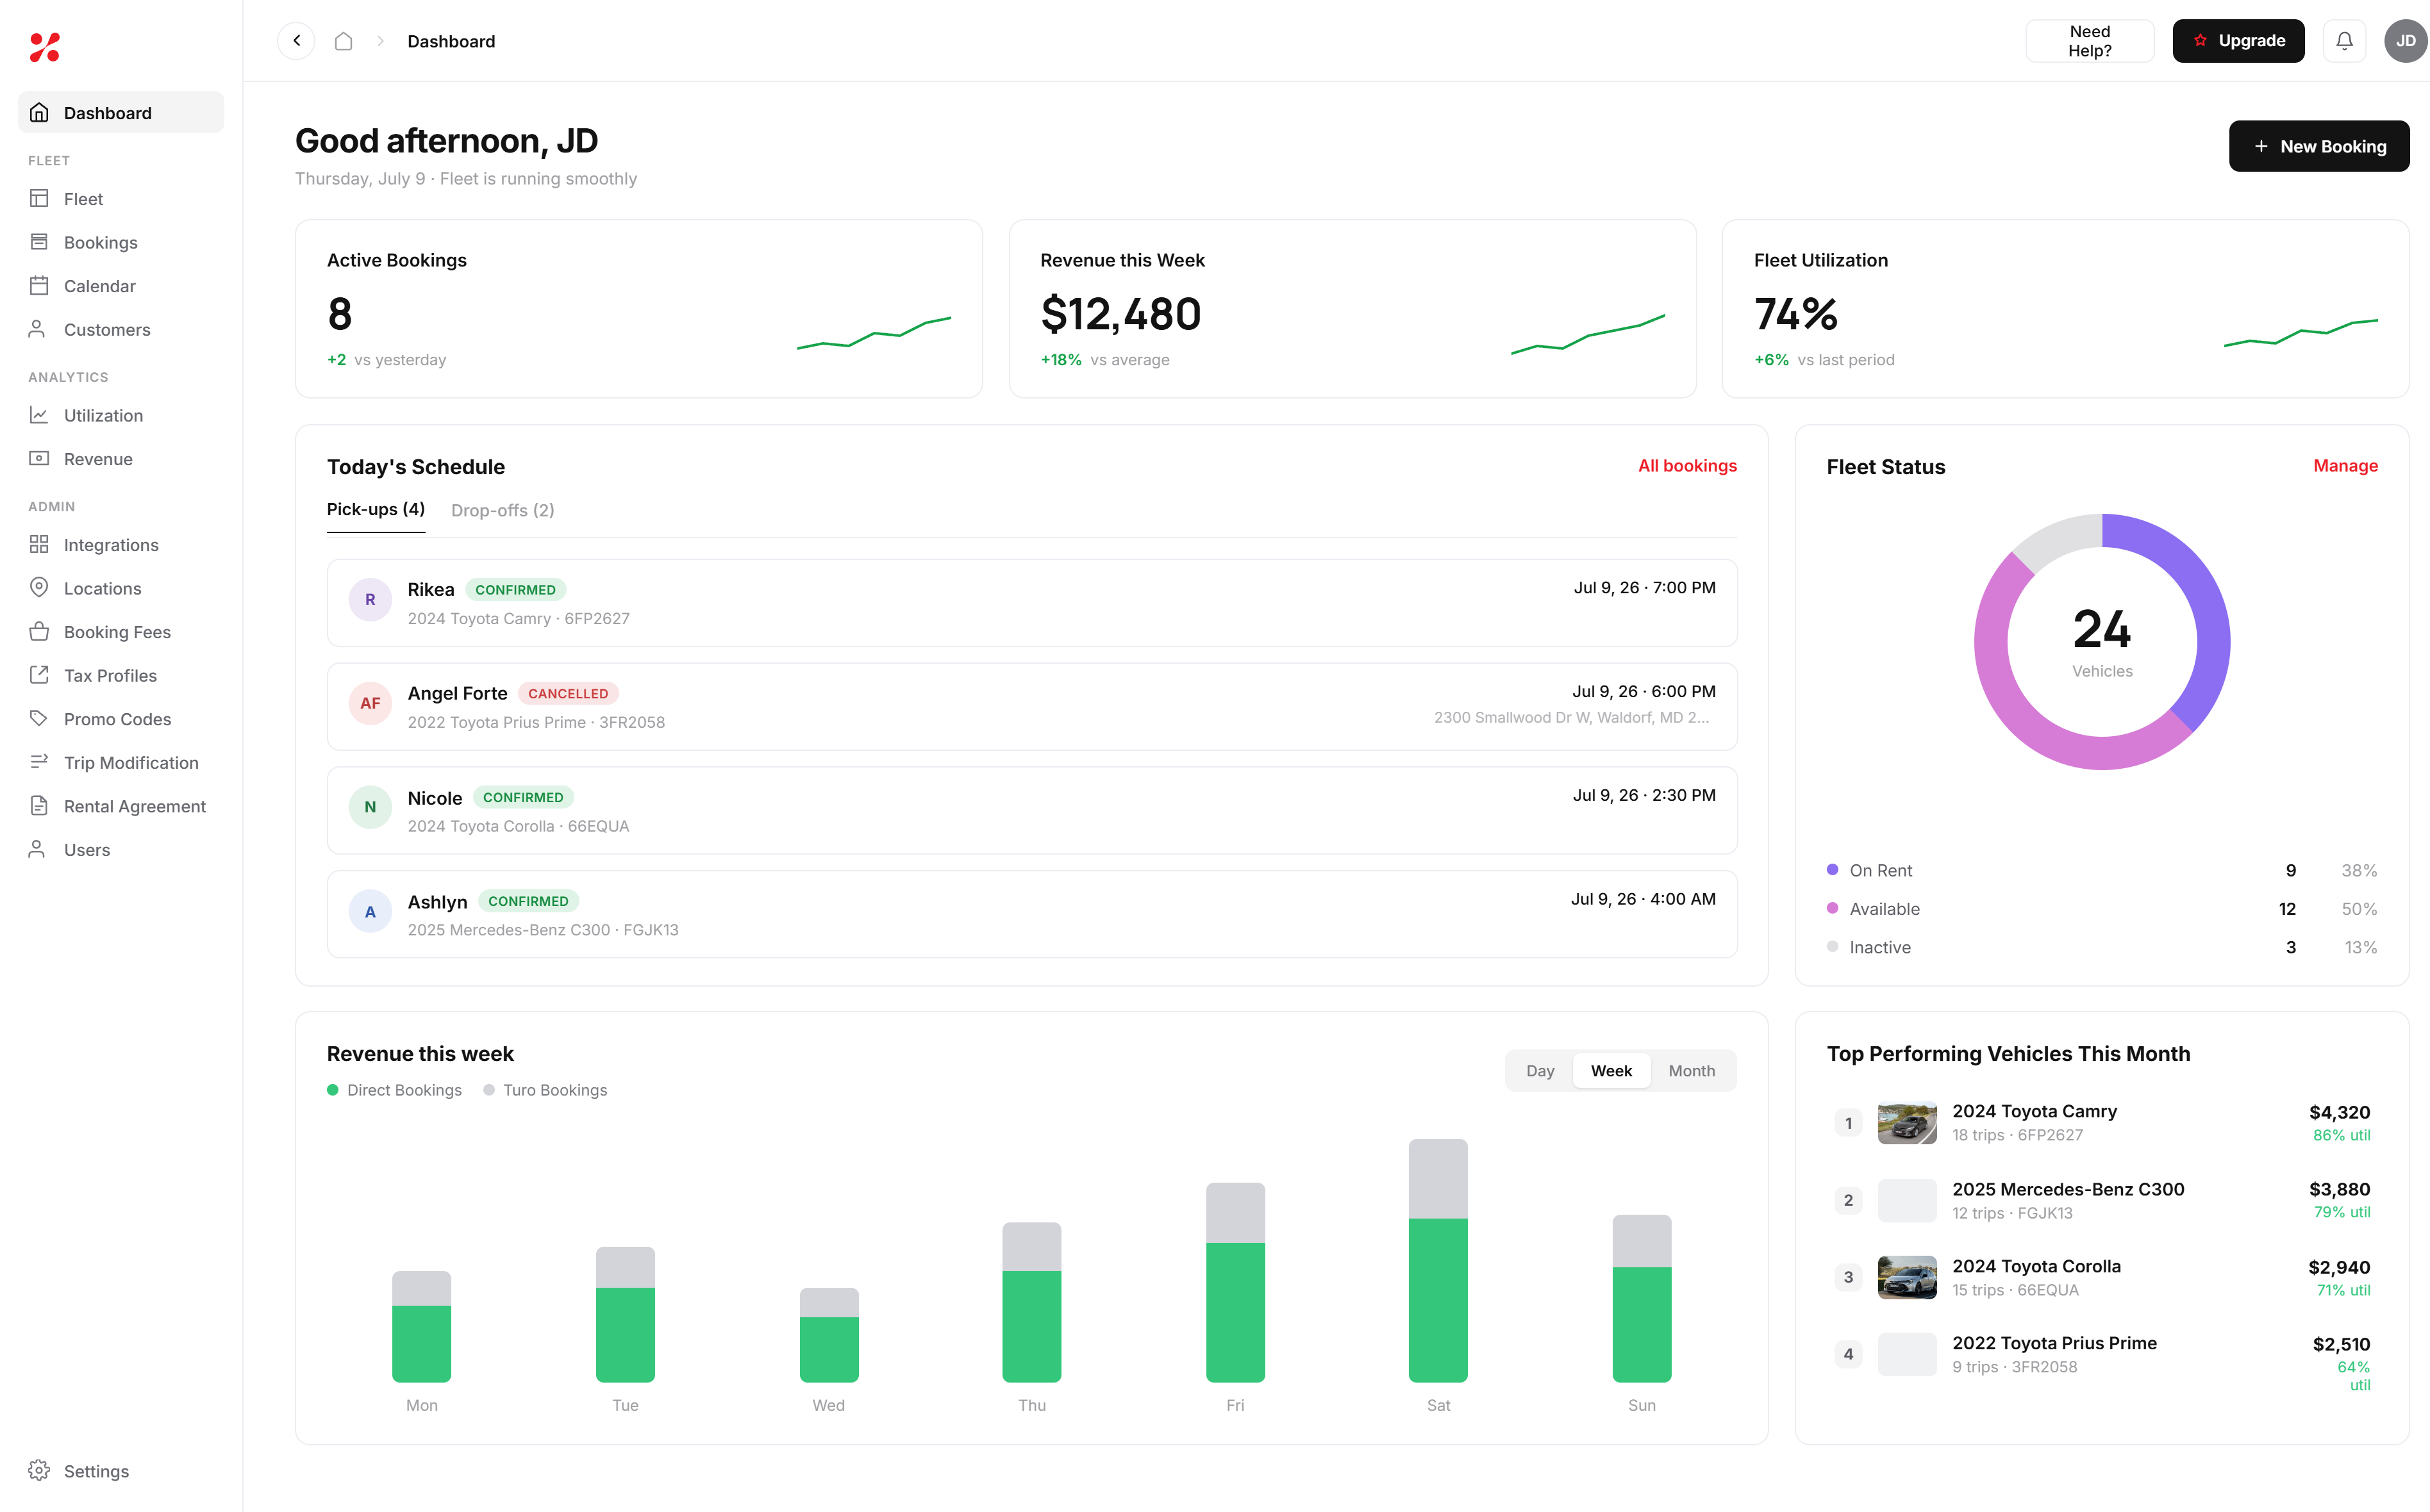
Task: Click the Dashboard breadcrumb text
Action: [451, 41]
